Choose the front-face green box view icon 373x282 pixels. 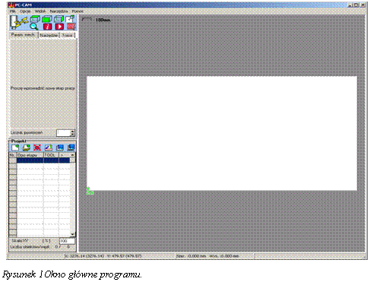(x=47, y=19)
